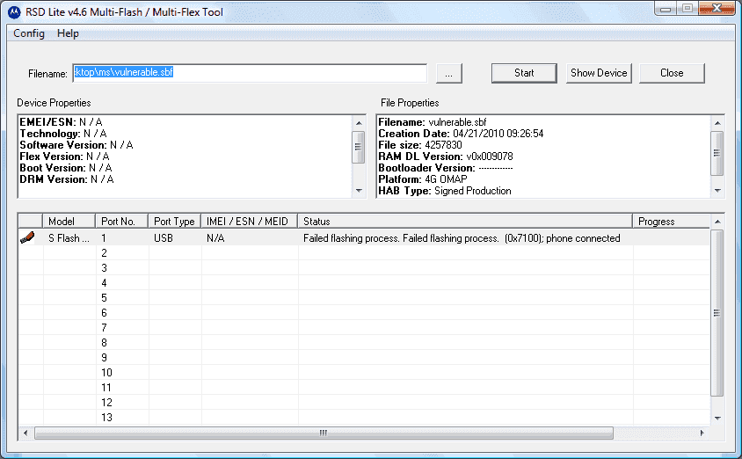Select port number 10 row
Viewport: 742px width, 459px height.
pyautogui.click(x=363, y=373)
